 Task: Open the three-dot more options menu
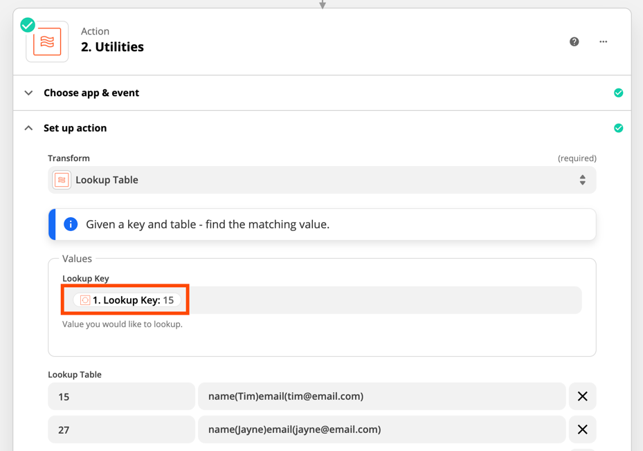(604, 42)
